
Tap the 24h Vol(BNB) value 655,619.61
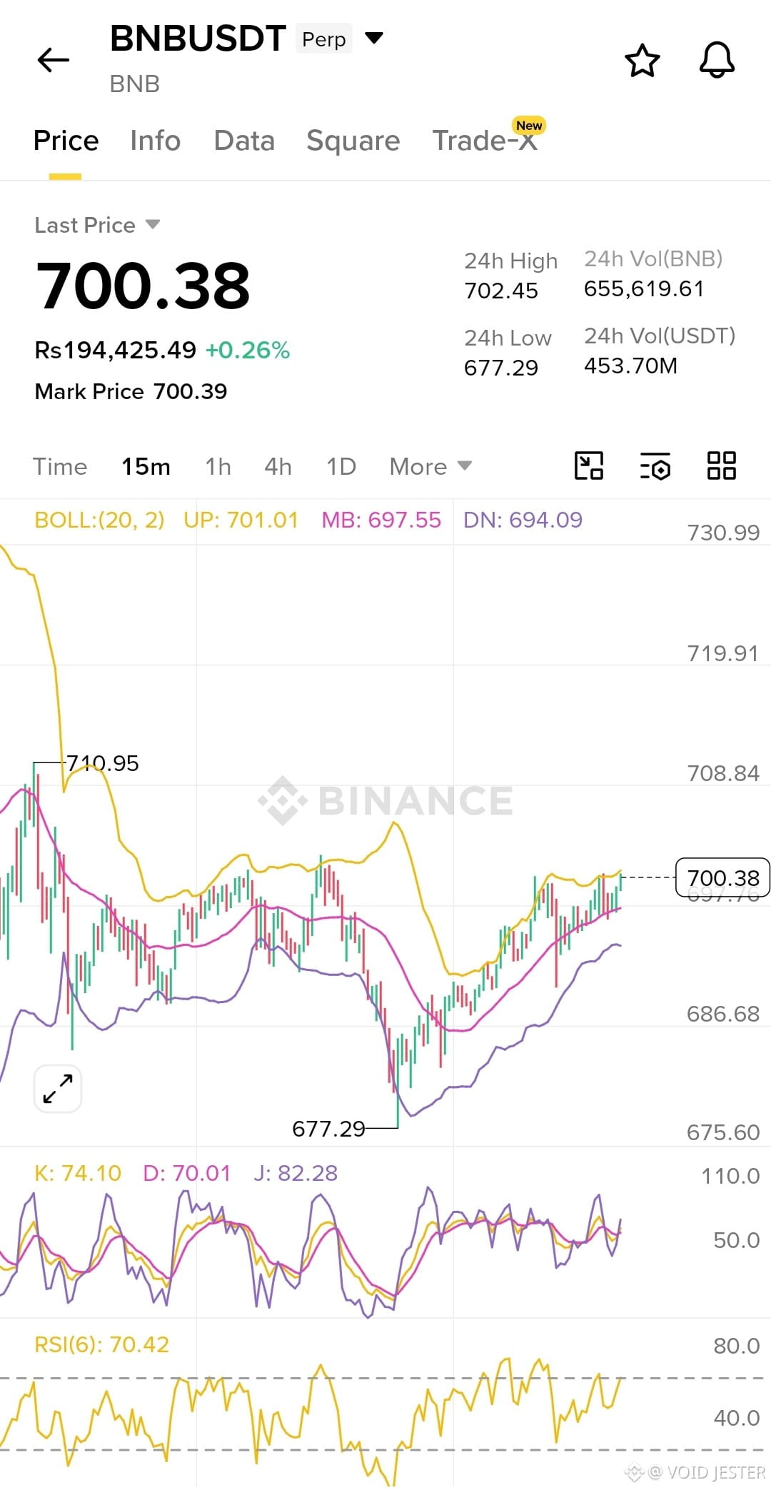pyautogui.click(x=644, y=288)
